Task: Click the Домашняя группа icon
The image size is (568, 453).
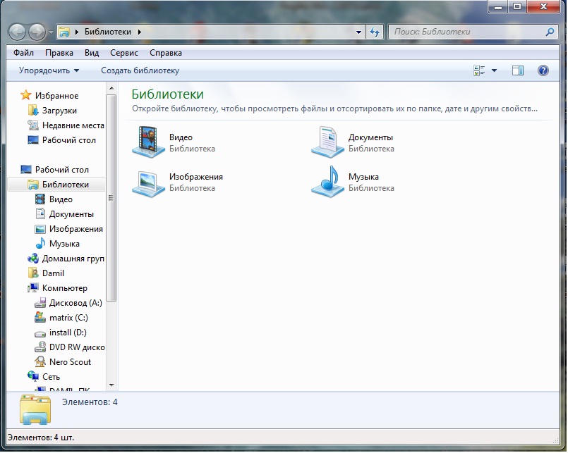Action: [33, 259]
